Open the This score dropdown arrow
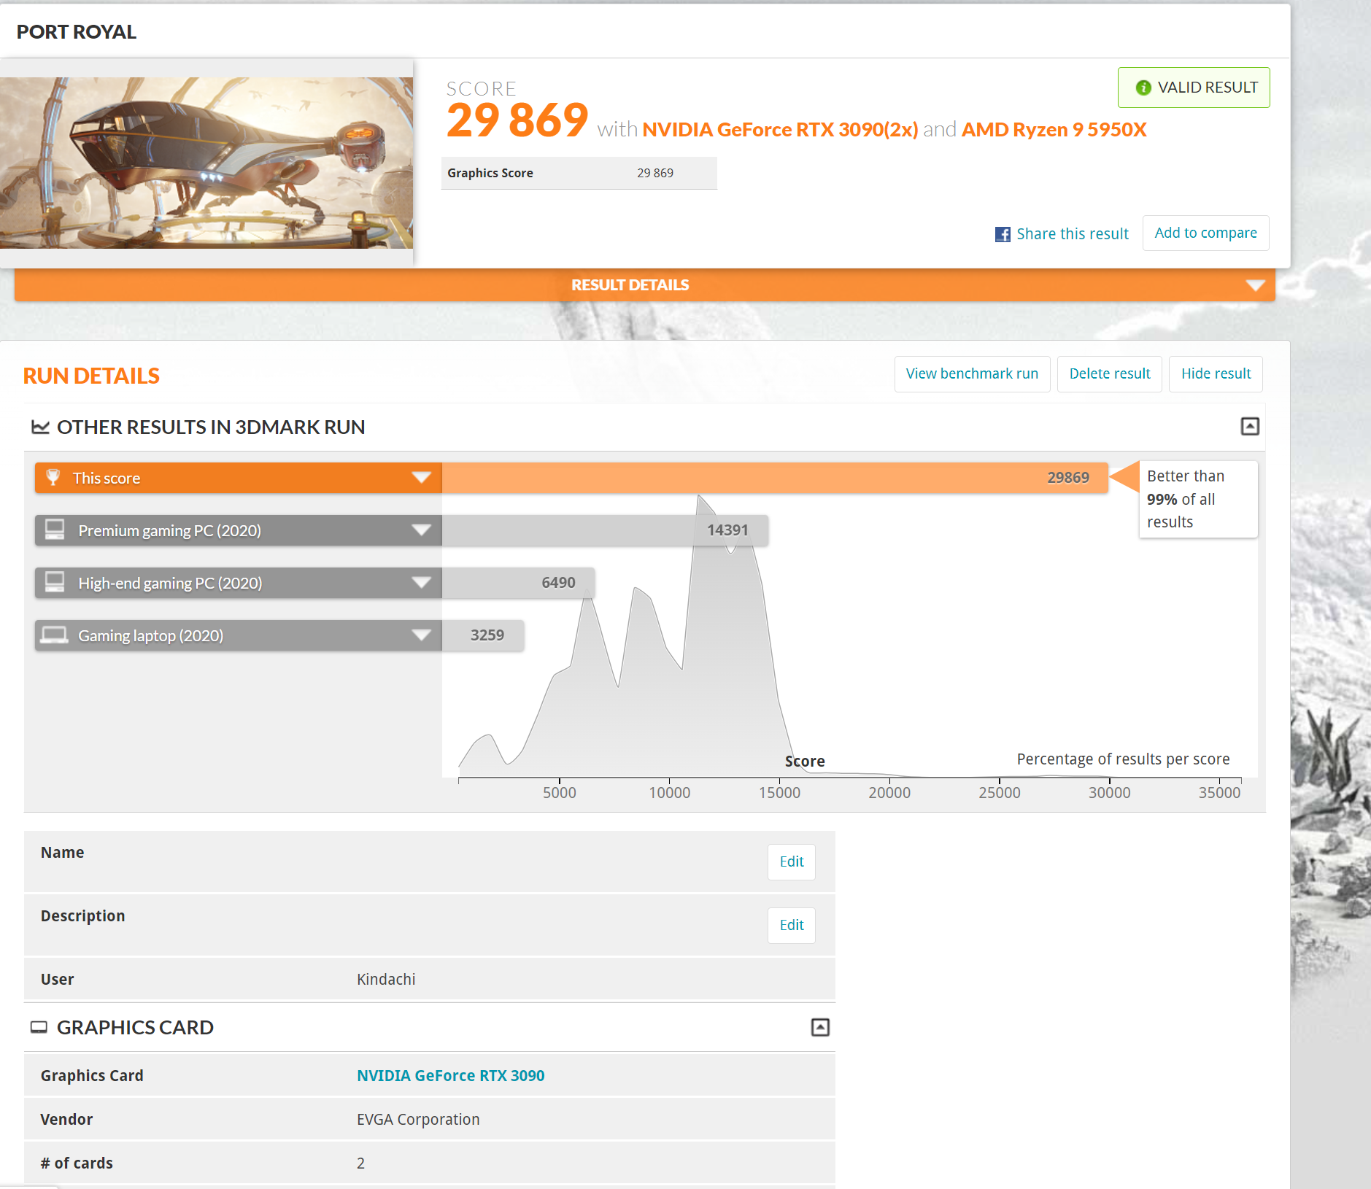 point(421,478)
